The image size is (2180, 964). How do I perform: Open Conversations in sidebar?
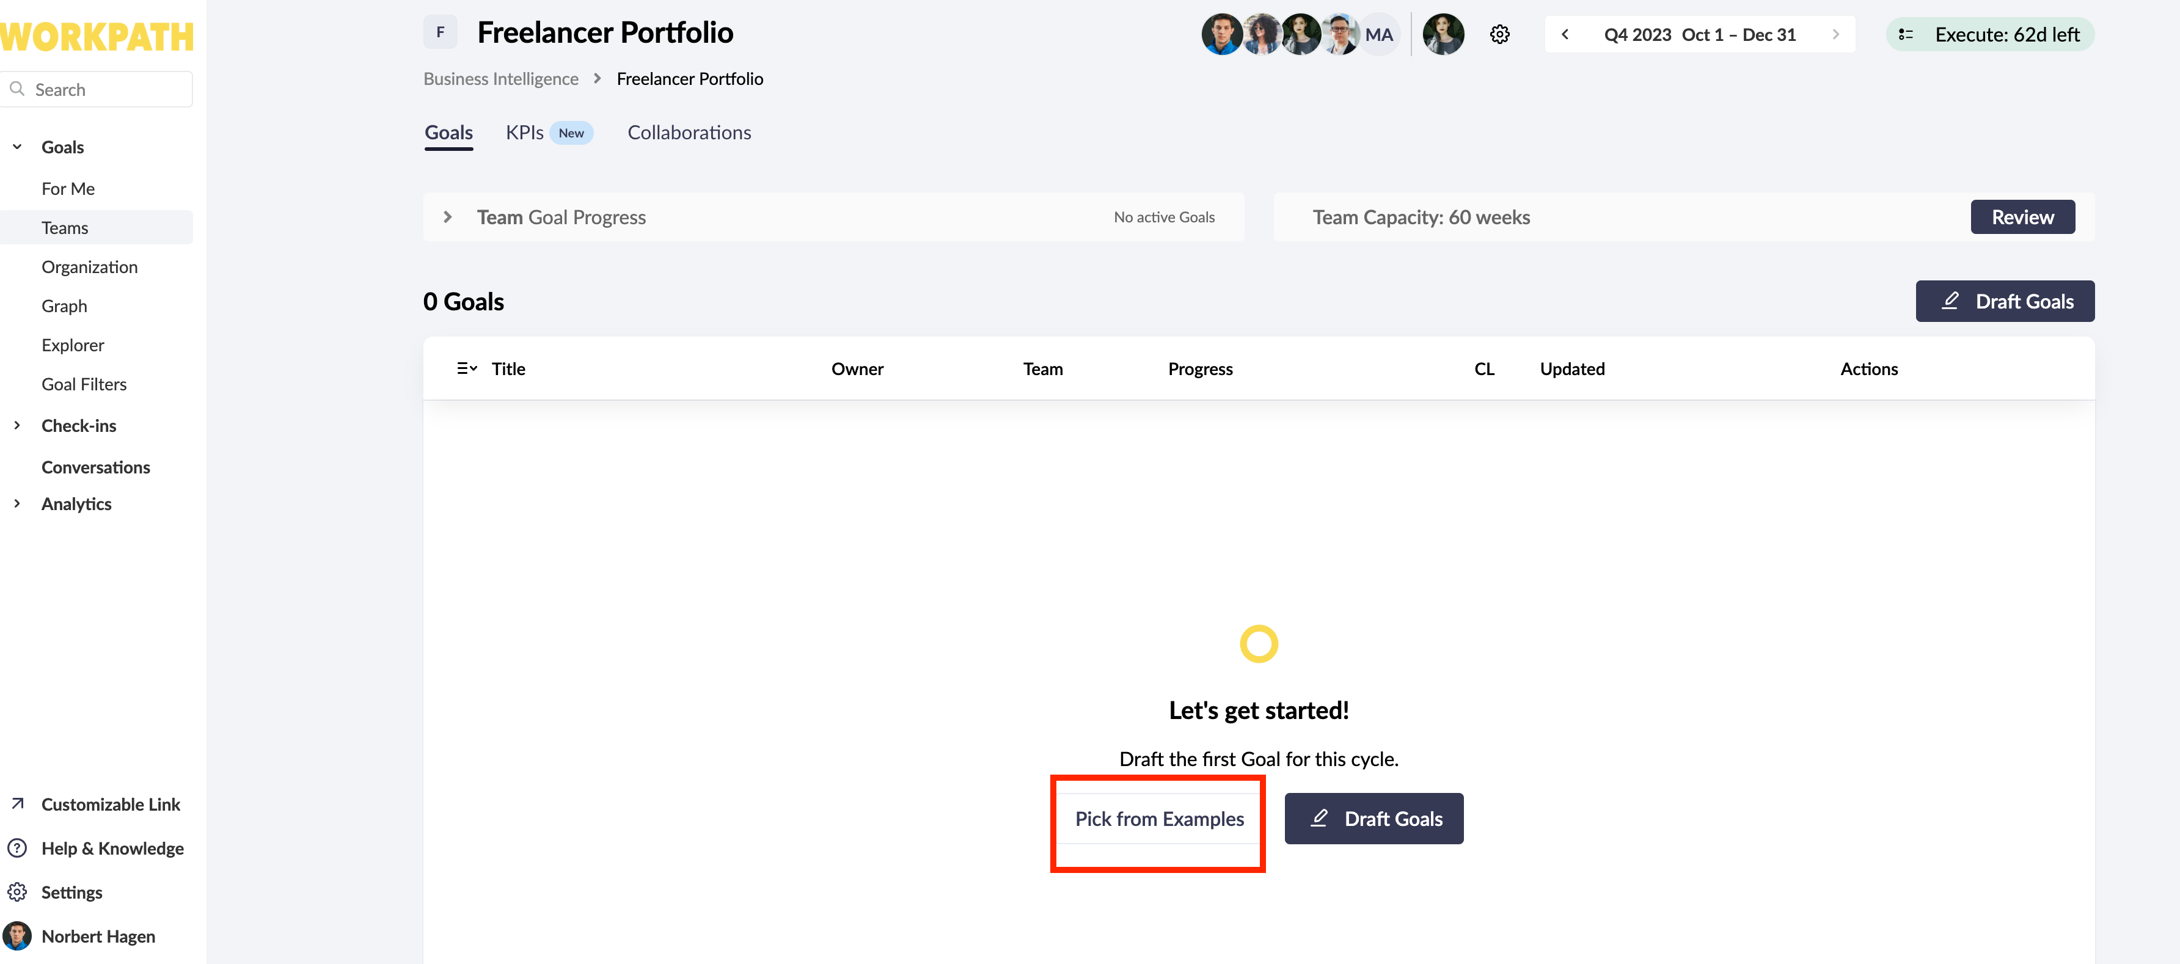(x=96, y=466)
